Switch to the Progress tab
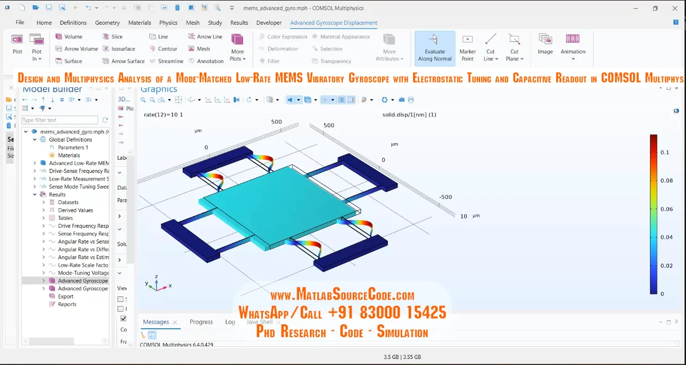This screenshot has width=686, height=365. [x=201, y=322]
